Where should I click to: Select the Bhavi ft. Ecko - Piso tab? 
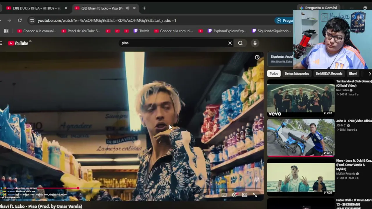pos(102,8)
